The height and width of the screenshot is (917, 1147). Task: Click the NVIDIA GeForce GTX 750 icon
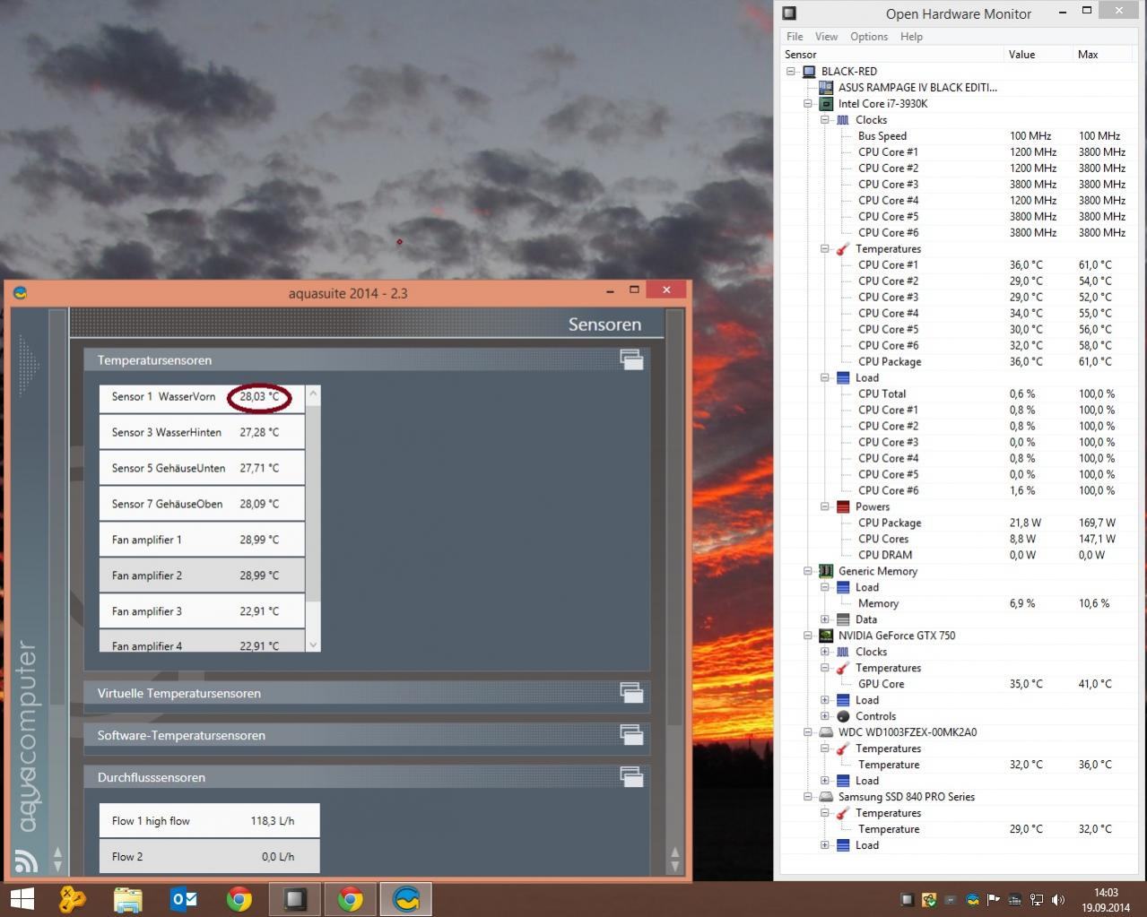[826, 636]
